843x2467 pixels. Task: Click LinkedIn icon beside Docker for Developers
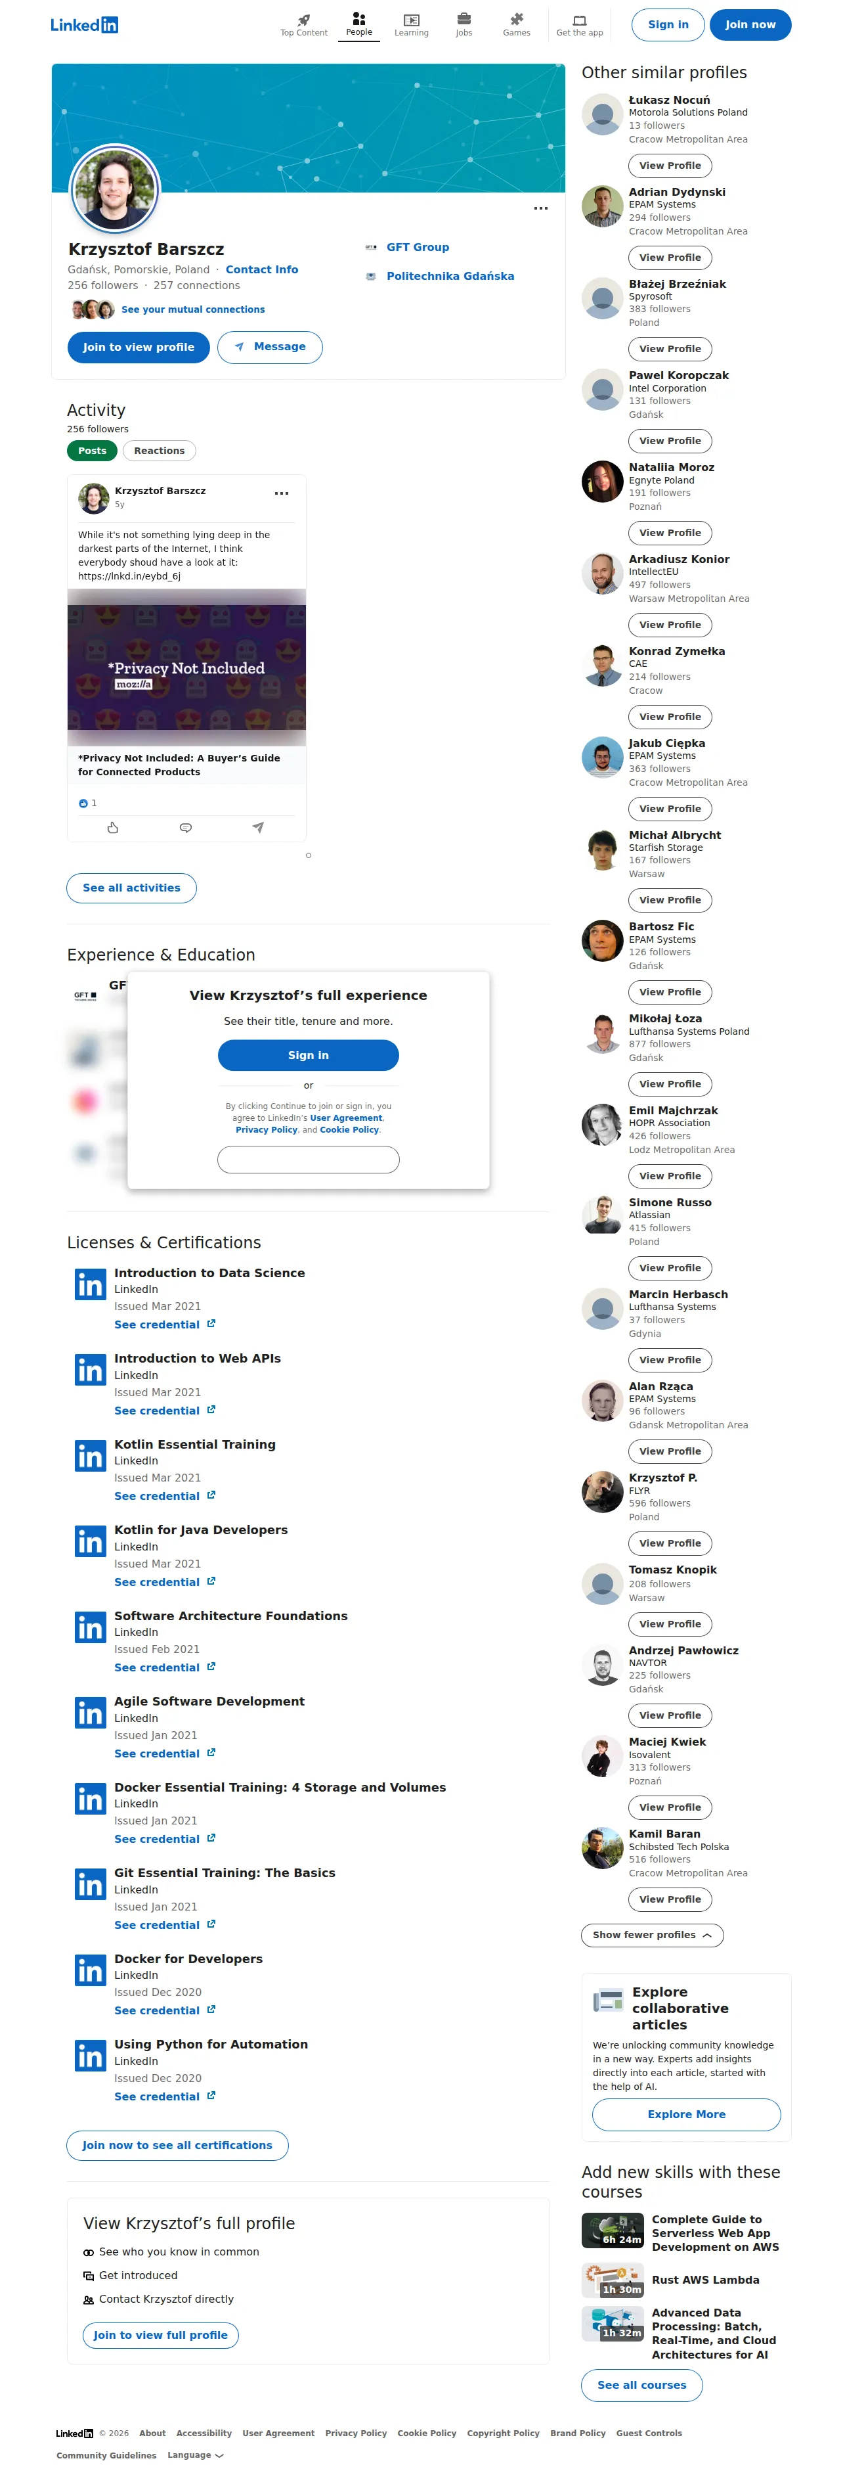[x=90, y=1971]
